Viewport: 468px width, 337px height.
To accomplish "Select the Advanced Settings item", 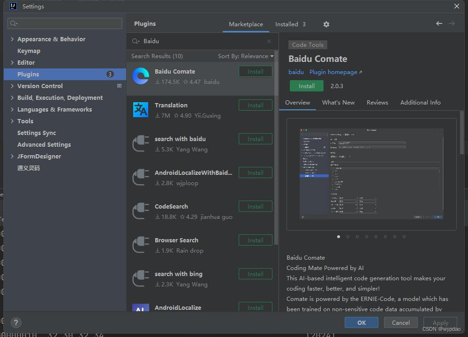I will (x=65, y=145).
